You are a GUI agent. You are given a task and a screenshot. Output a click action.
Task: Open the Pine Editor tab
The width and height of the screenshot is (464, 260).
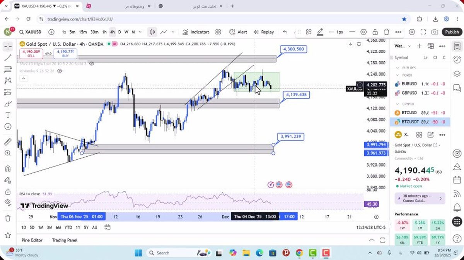tap(32, 240)
